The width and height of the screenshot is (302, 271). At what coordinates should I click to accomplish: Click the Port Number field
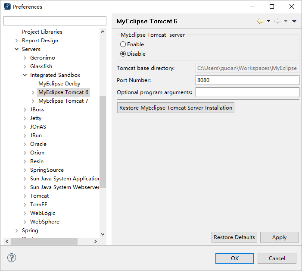247,80
